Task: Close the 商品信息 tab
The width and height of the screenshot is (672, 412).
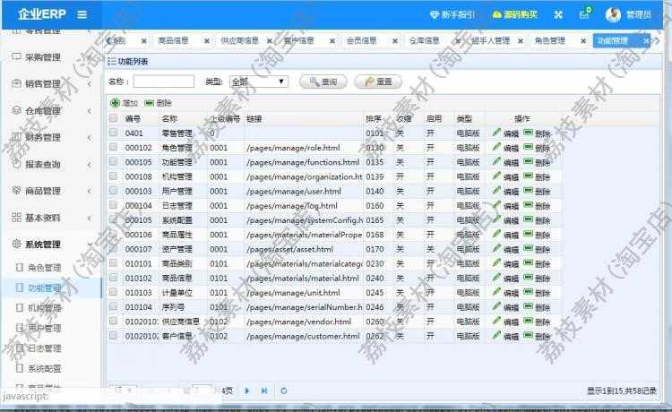Action: click(207, 41)
